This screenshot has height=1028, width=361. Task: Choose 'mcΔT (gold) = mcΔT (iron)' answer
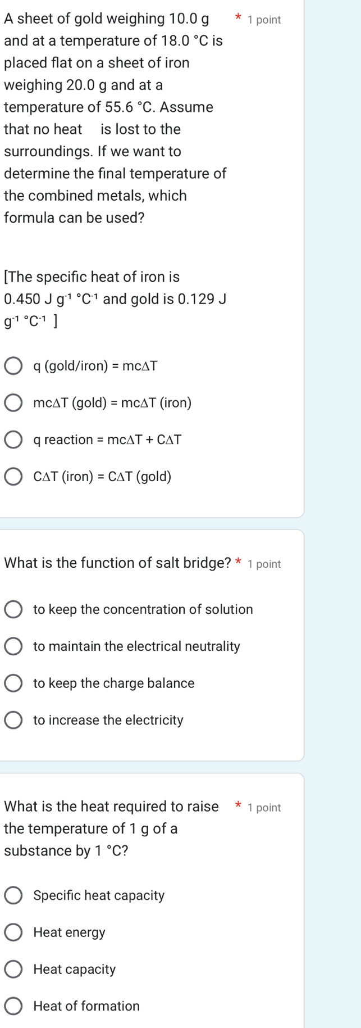coord(13,403)
